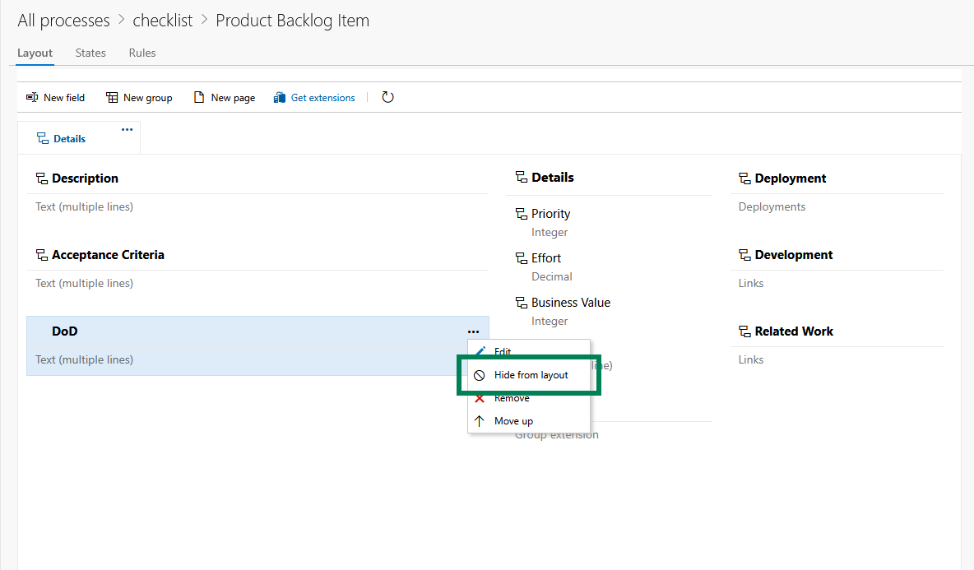The height and width of the screenshot is (570, 974).
Task: Switch to the Rules tab
Action: click(x=141, y=53)
